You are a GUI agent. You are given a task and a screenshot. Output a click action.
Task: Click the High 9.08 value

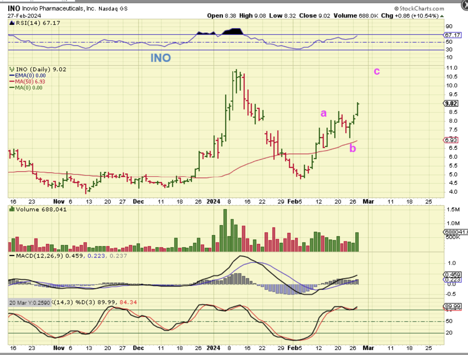(x=253, y=15)
